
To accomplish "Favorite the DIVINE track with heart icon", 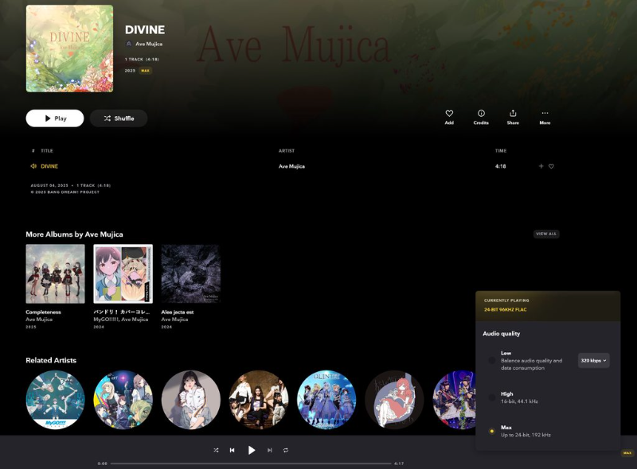I will (x=551, y=166).
